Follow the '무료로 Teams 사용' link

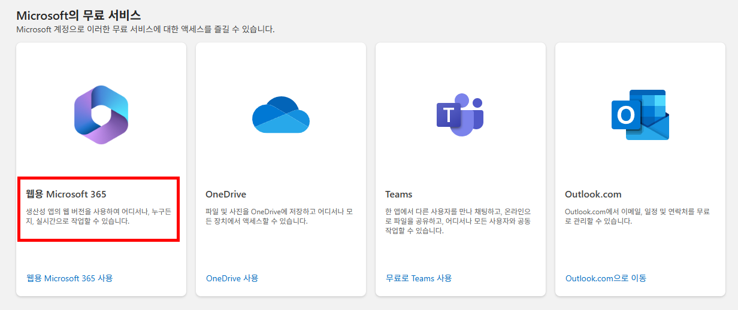pos(419,278)
